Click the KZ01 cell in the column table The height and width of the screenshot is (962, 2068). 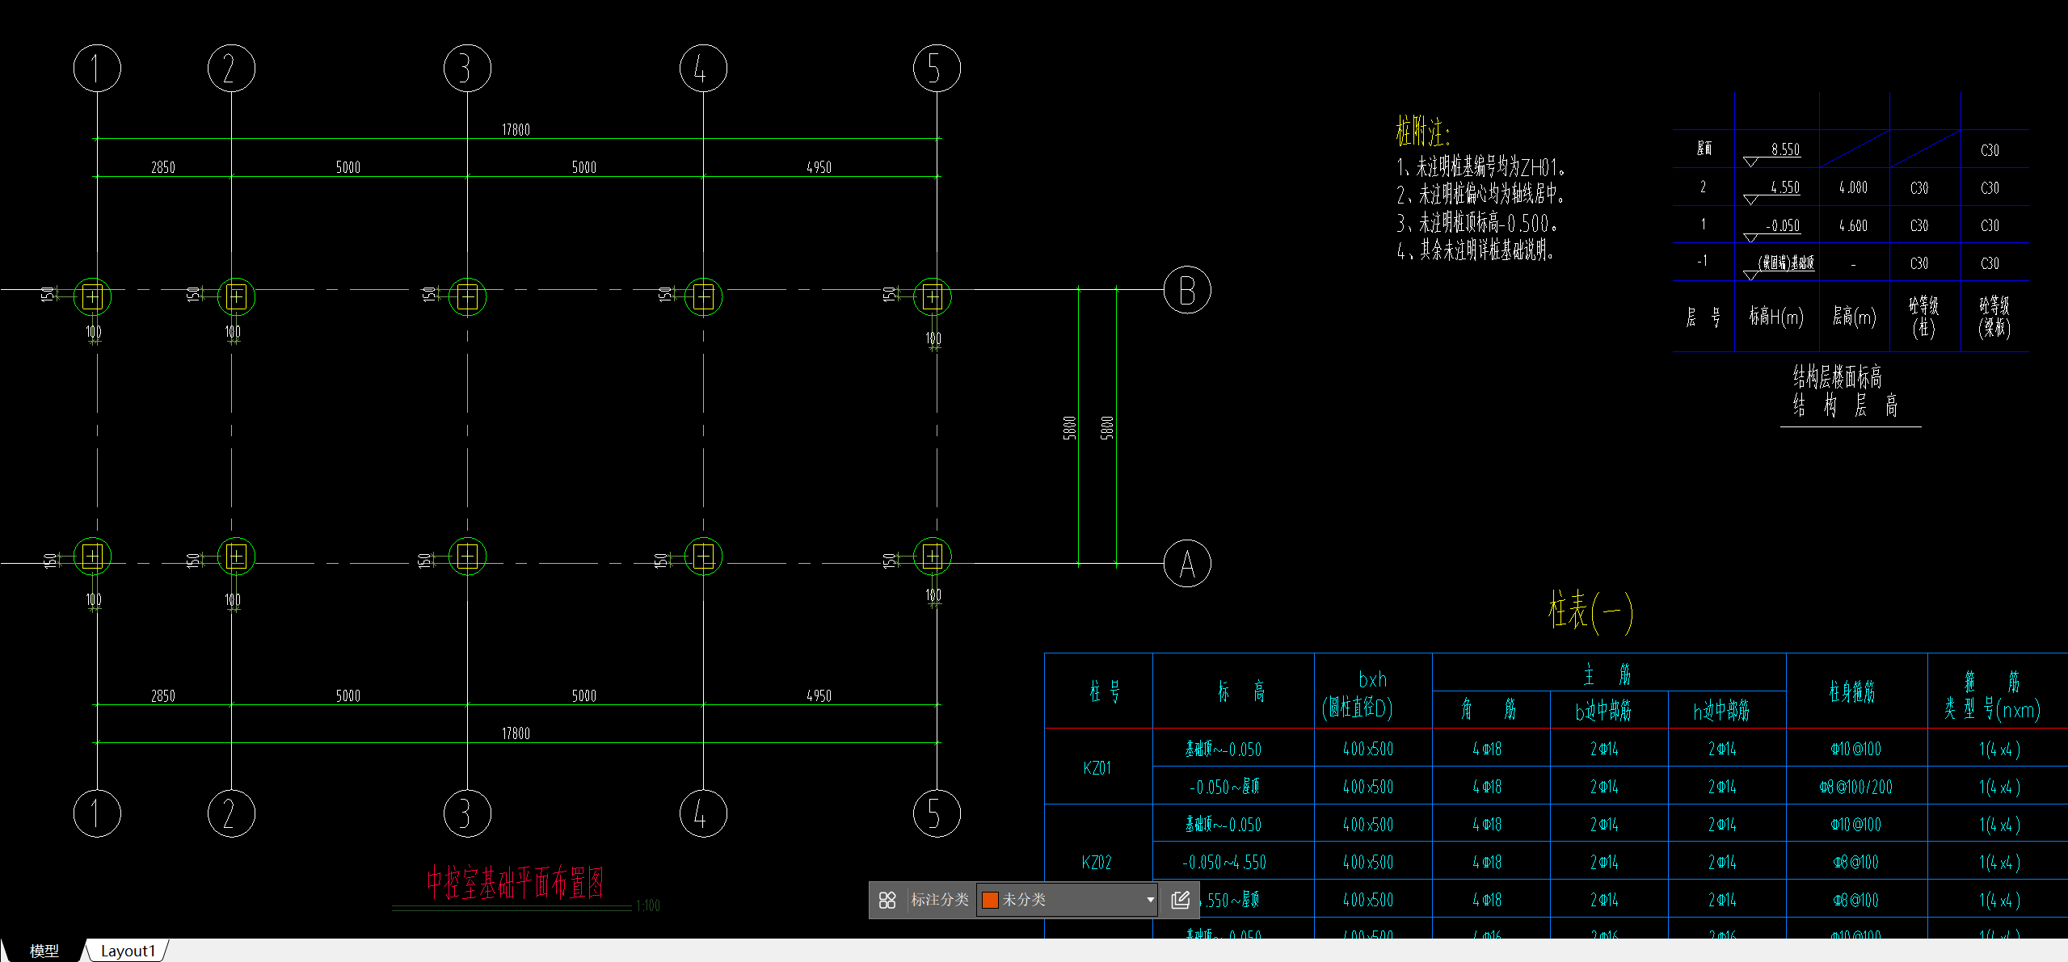pos(1097,767)
